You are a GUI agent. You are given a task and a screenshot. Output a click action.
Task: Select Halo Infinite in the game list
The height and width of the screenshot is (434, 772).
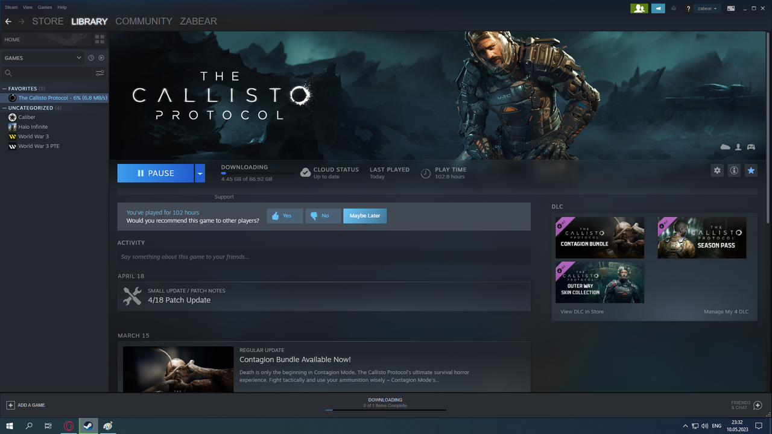tap(54, 127)
